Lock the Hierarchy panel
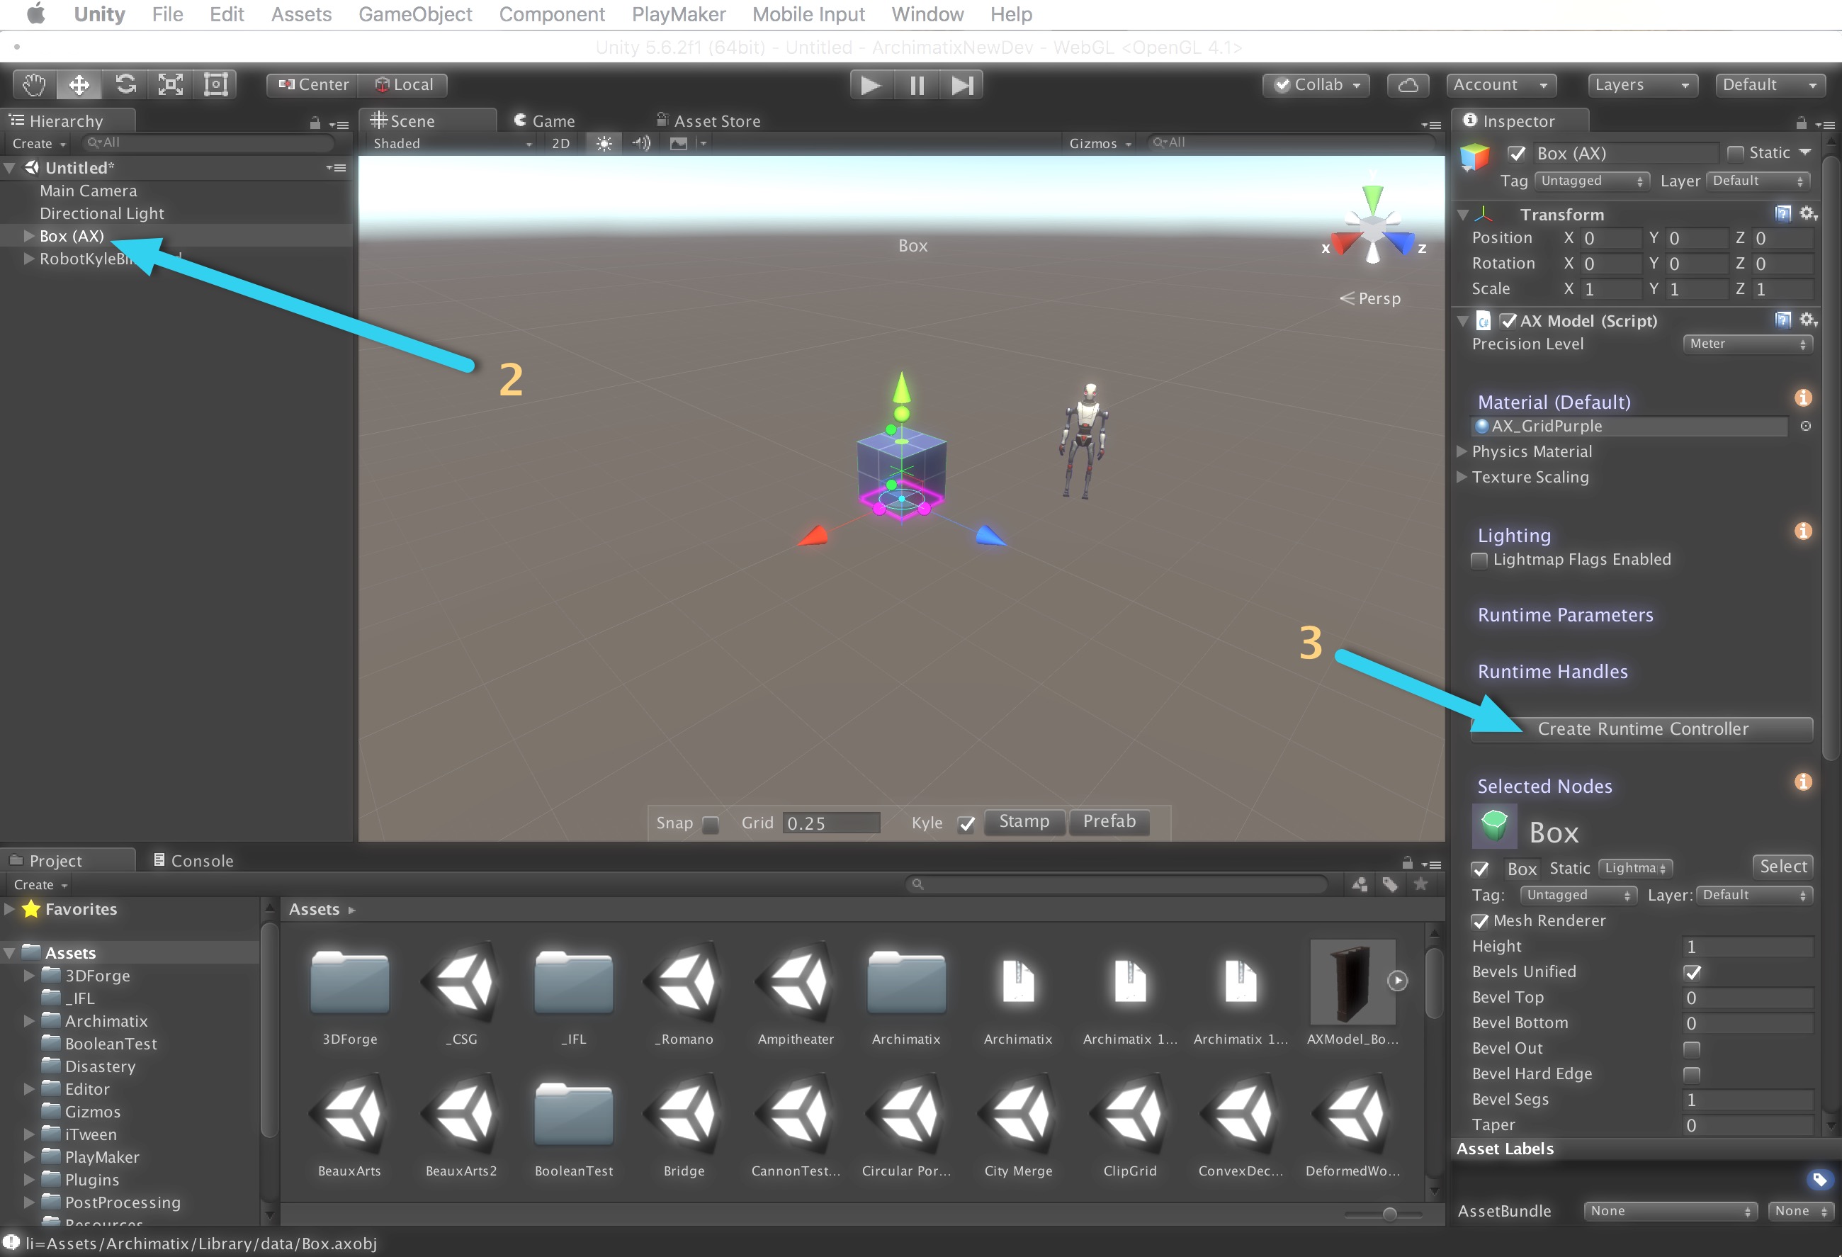Viewport: 1842px width, 1257px height. 315,123
